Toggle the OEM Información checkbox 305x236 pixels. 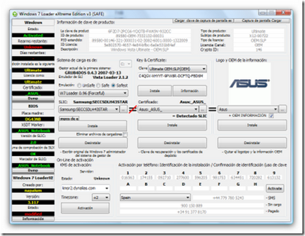[x=271, y=116]
